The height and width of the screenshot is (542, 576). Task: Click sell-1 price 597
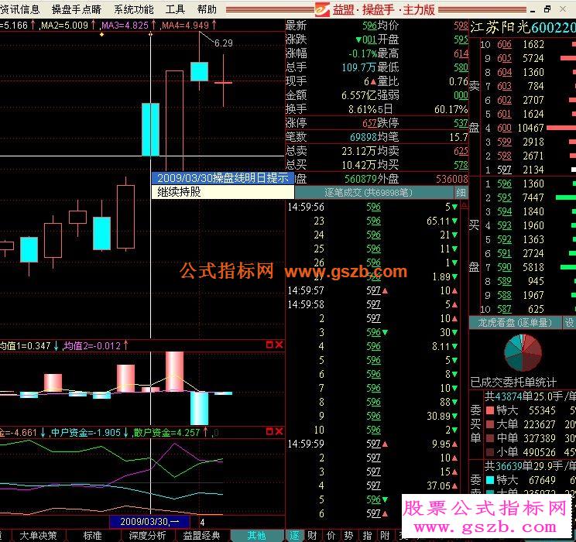(504, 170)
